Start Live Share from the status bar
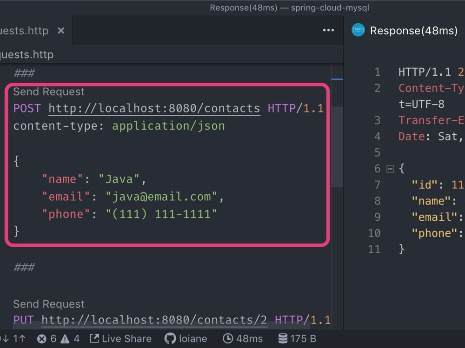This screenshot has width=465, height=348. (x=120, y=339)
